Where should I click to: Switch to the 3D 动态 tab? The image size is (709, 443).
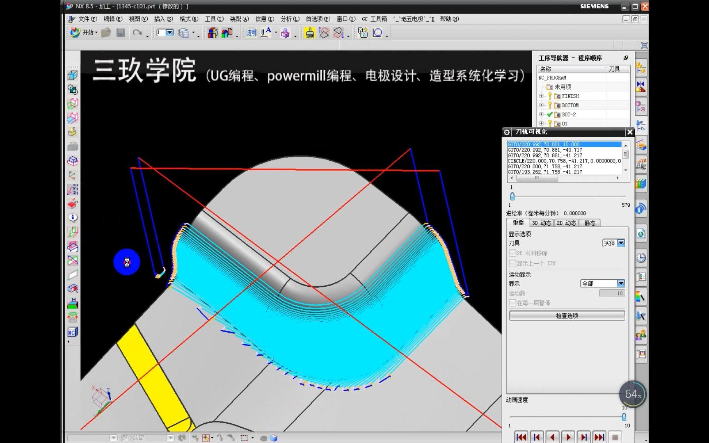(x=542, y=223)
